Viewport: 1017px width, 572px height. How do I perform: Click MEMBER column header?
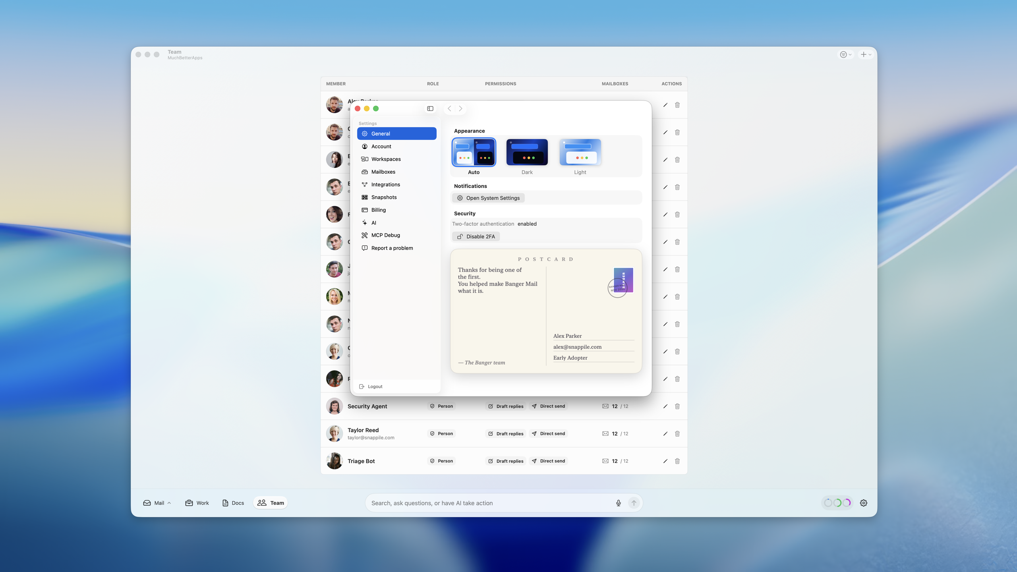click(x=336, y=84)
